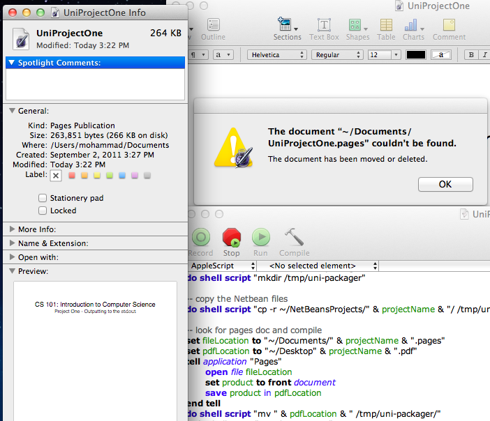The image size is (490, 421).
Task: Click the 'mkdir /tmp/uni-packager' script line
Action: point(276,277)
